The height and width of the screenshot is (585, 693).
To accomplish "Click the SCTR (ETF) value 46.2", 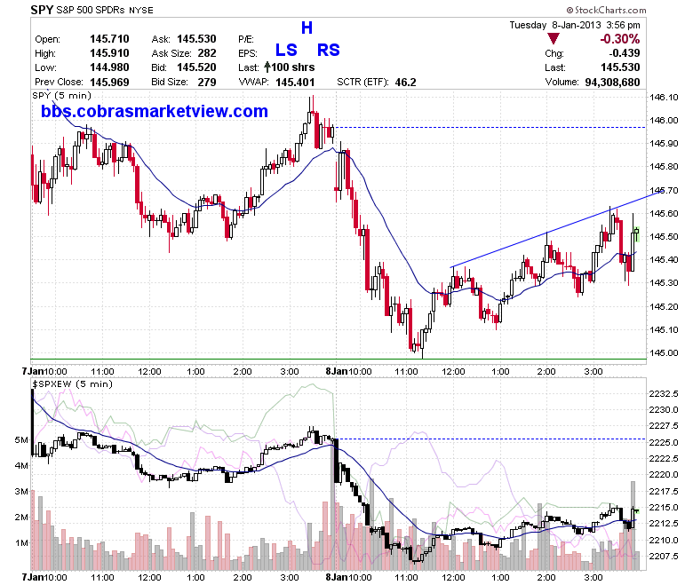I will pos(406,83).
